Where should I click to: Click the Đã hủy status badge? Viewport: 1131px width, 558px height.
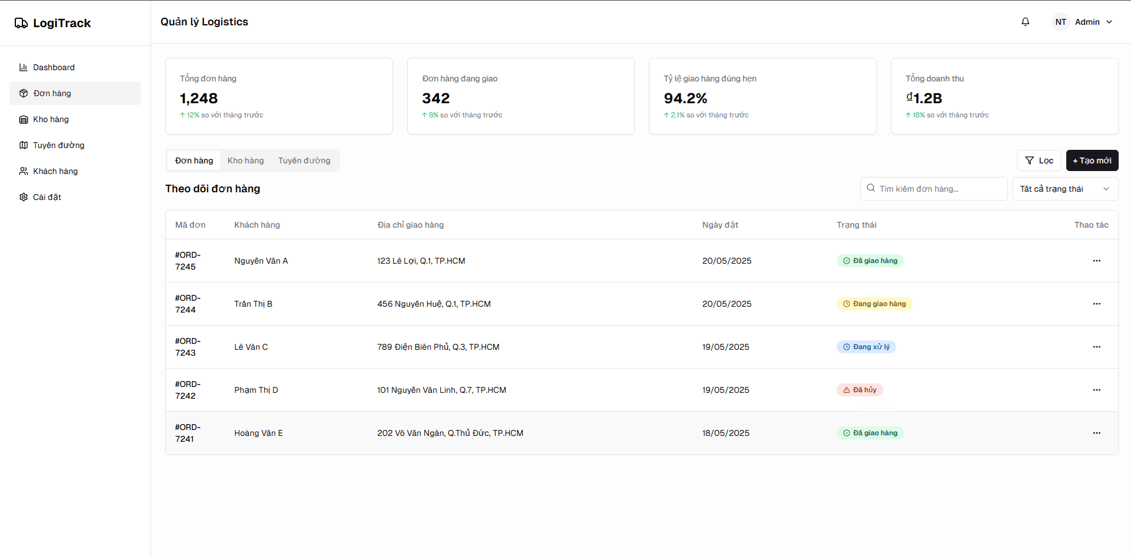(860, 390)
